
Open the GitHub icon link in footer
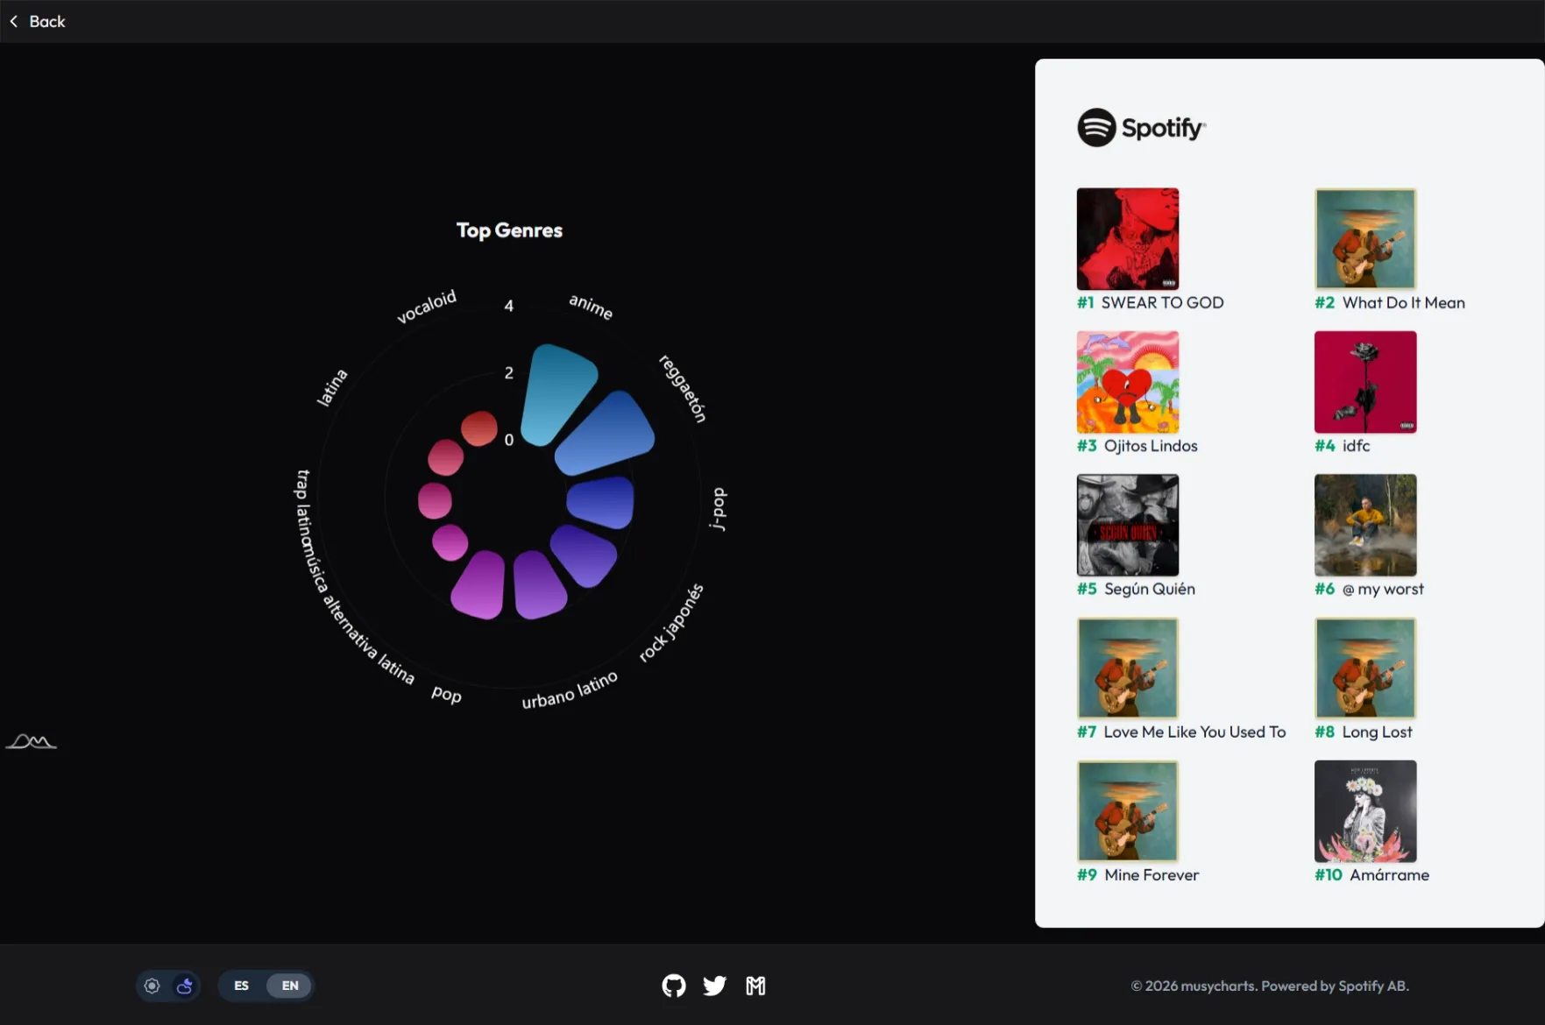tap(673, 986)
